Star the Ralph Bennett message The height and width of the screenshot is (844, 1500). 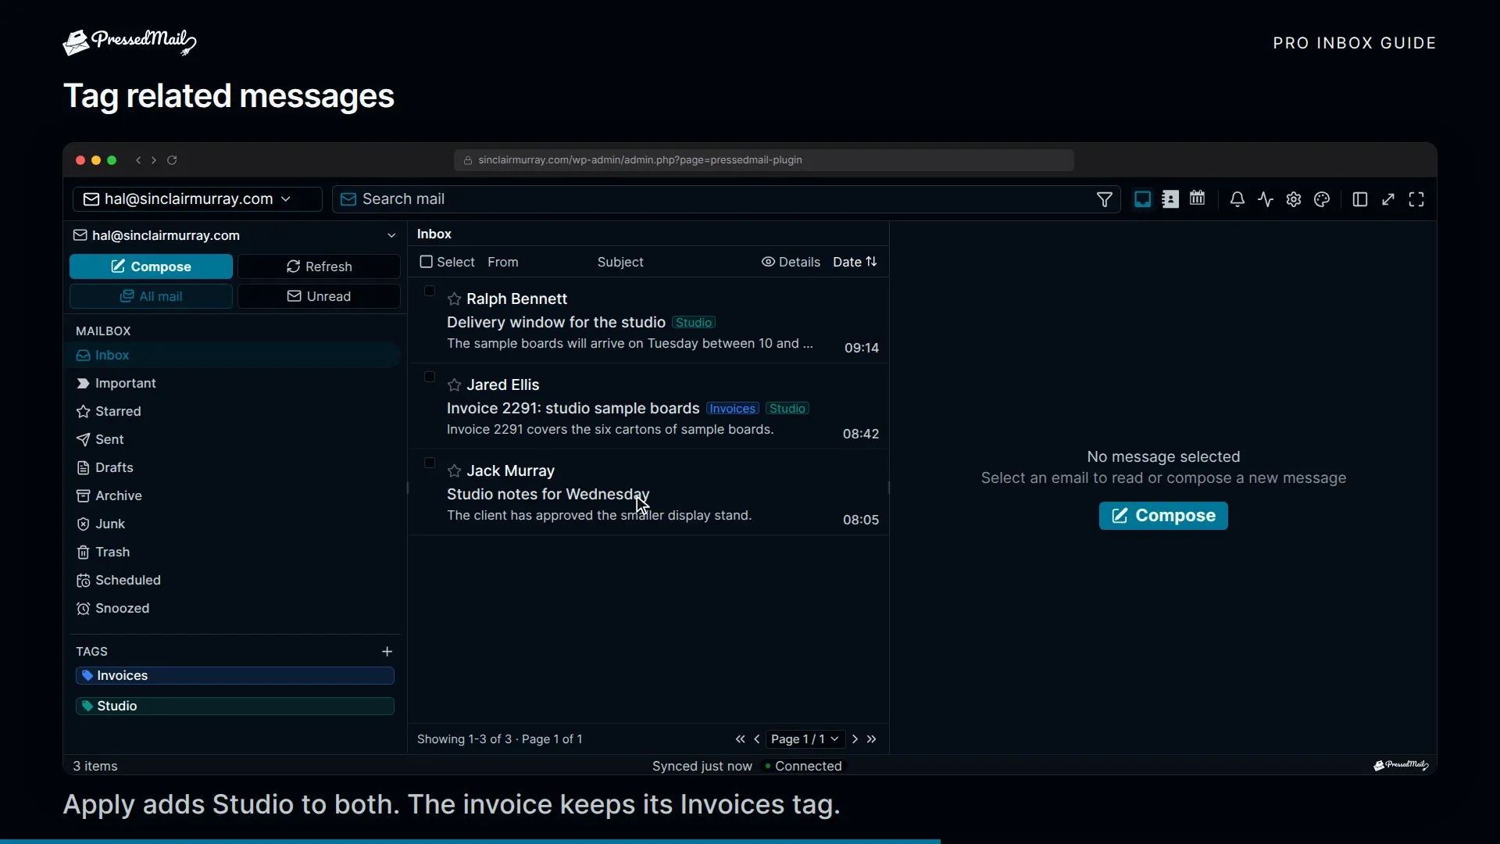tap(454, 299)
